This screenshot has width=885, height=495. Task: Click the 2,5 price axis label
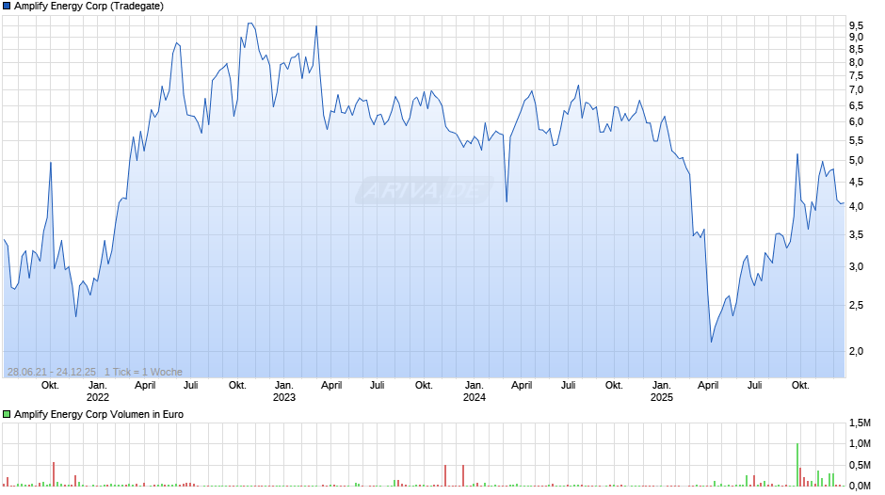coord(856,305)
